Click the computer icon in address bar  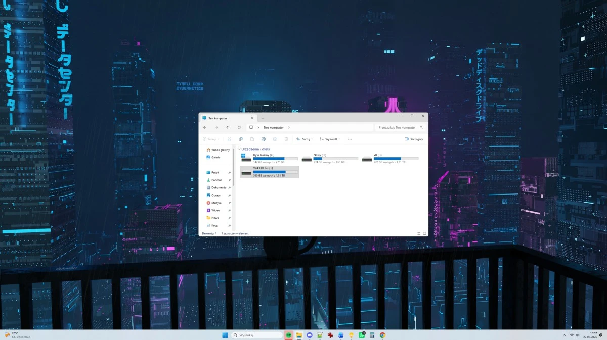pyautogui.click(x=251, y=128)
